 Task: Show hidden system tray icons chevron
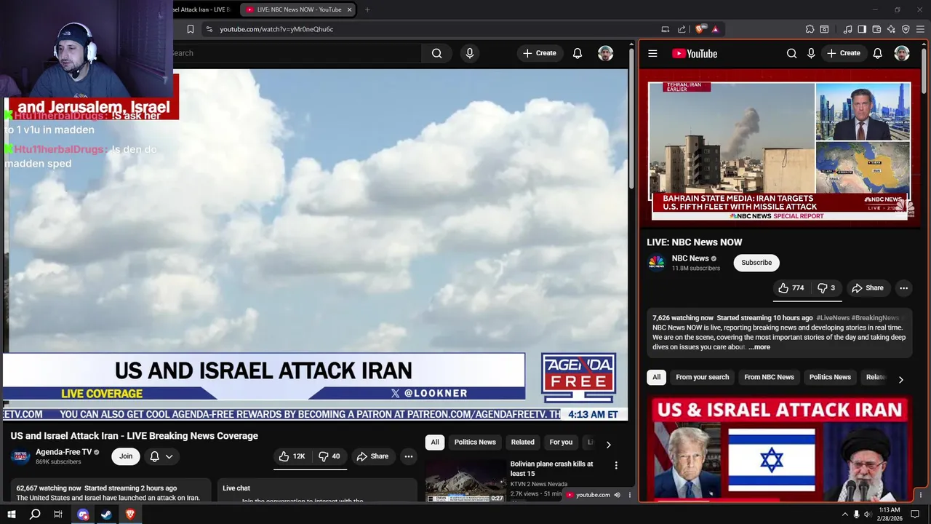[x=844, y=515]
